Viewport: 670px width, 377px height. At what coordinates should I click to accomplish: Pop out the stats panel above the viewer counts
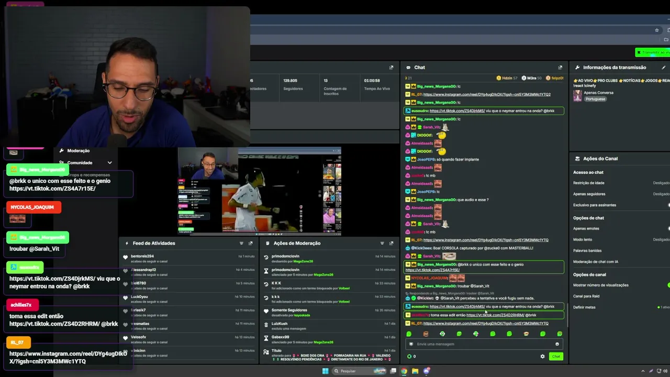pos(391,68)
